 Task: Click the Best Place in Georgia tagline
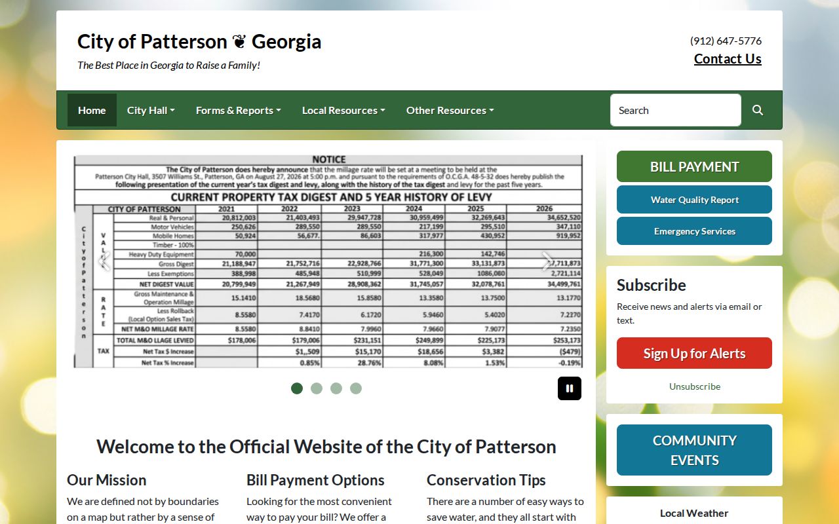pos(169,65)
